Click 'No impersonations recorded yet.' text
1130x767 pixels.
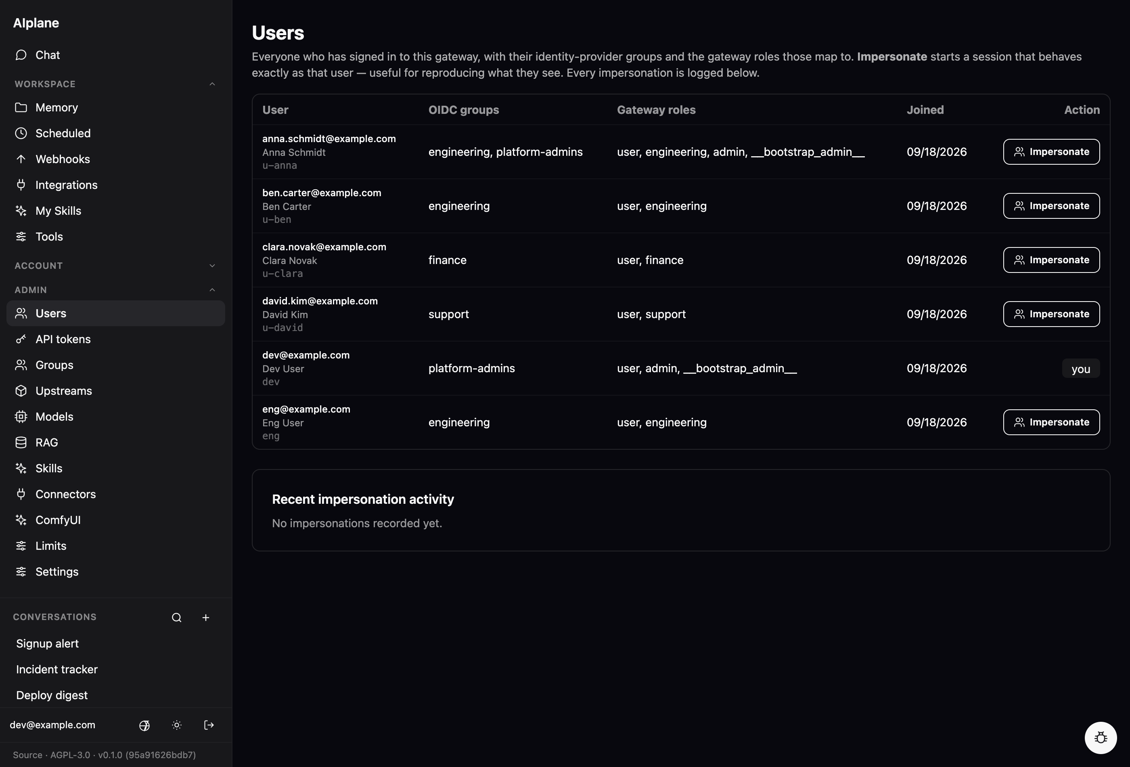(x=357, y=523)
